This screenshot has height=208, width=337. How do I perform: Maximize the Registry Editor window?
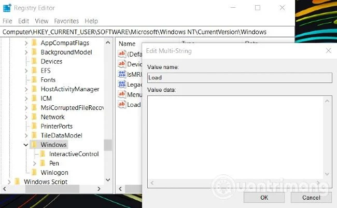click(x=258, y=8)
